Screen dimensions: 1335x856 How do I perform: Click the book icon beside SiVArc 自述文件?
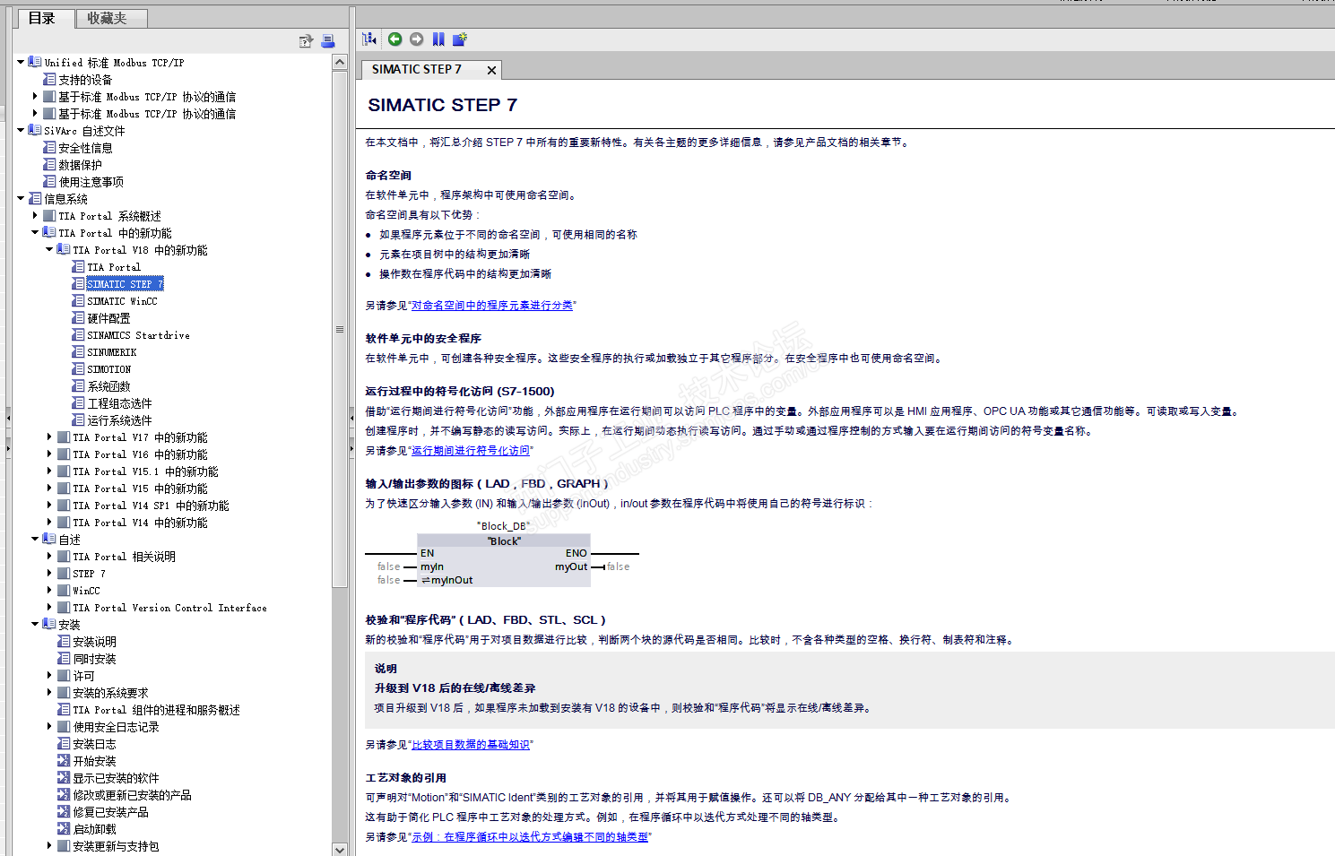[35, 131]
